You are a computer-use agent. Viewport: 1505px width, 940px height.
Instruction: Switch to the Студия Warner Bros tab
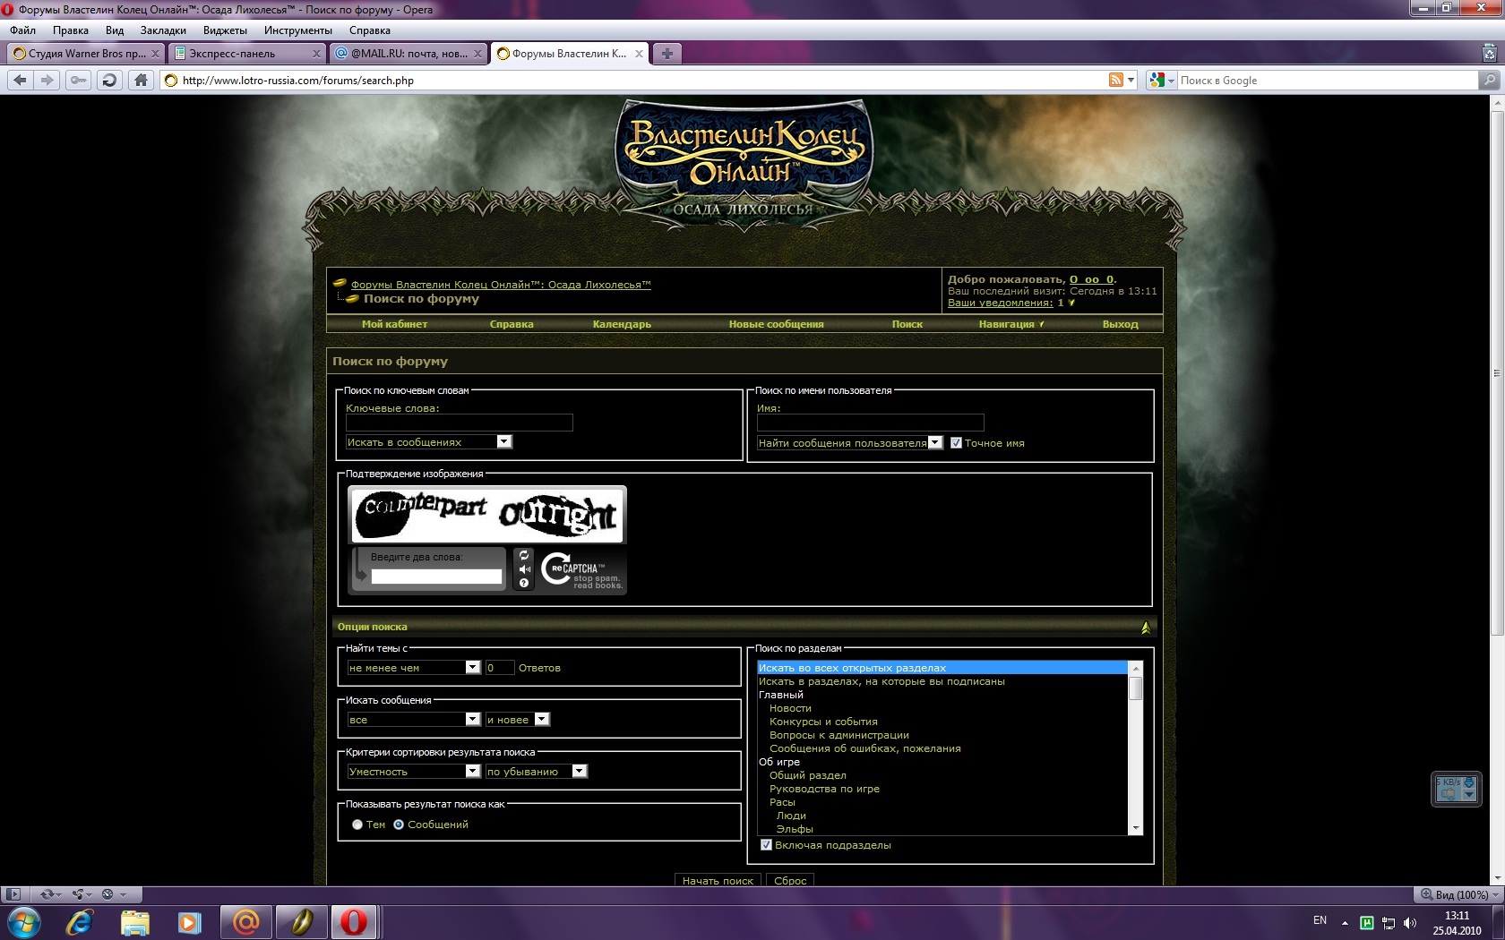click(x=87, y=54)
